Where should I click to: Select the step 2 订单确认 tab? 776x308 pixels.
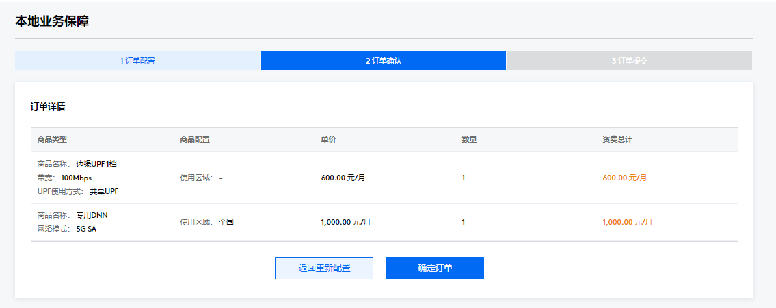383,61
